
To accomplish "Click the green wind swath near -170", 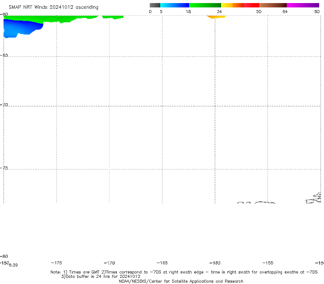I will [113, 17].
